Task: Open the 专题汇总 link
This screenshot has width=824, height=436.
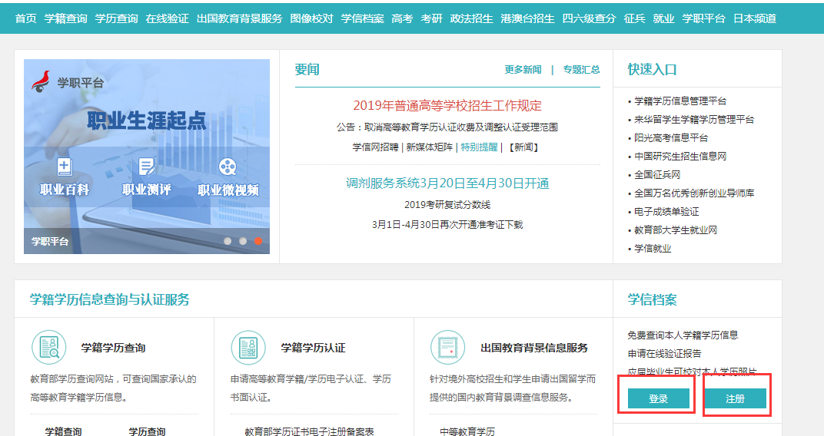Action: click(x=581, y=70)
